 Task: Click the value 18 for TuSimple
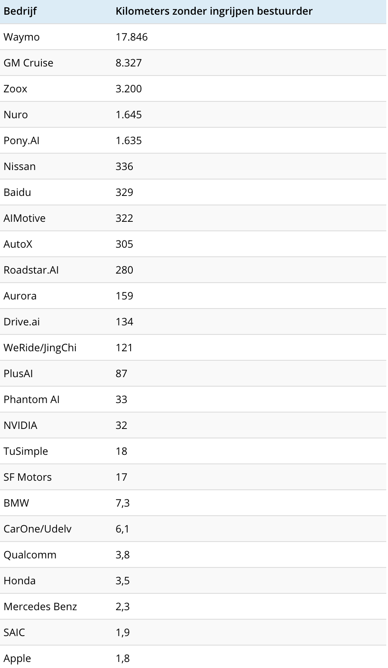click(122, 451)
